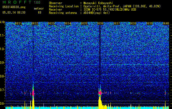Viewport: 172px width, 109px height.
Task: Click the meteor label
Action: (x=39, y=8)
